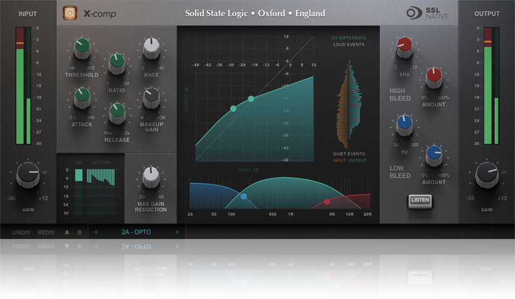Open the 2A - OPTO preset menu
515x299 pixels.
click(137, 232)
